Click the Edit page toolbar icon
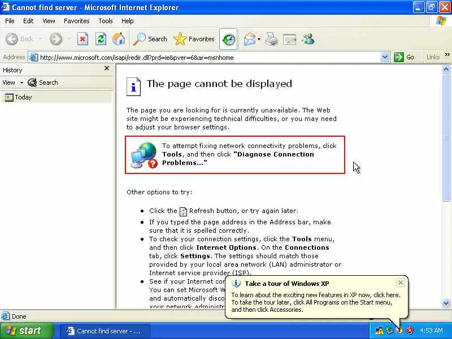Viewport: 452px width, 339px height. tap(289, 39)
